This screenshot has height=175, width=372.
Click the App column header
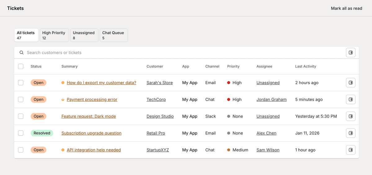coord(186,66)
